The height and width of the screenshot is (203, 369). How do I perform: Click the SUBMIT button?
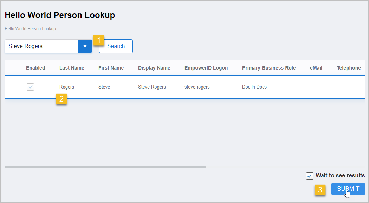point(348,189)
